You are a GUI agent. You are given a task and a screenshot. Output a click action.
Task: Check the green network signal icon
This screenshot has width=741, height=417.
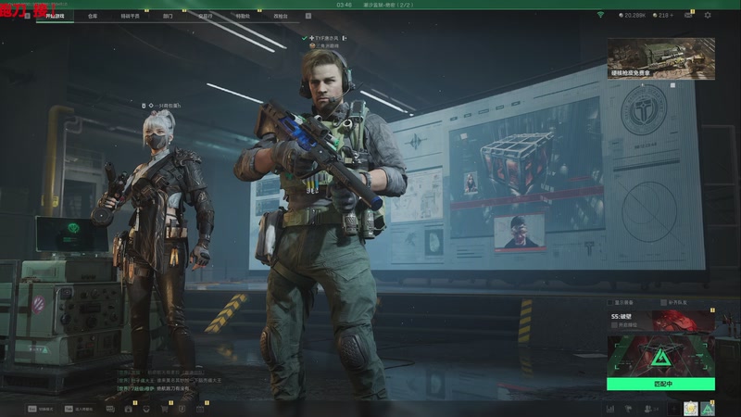tap(600, 15)
